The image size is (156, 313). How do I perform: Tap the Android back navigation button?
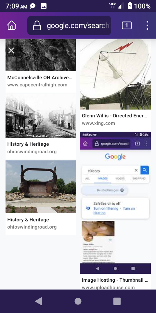coord(38,301)
